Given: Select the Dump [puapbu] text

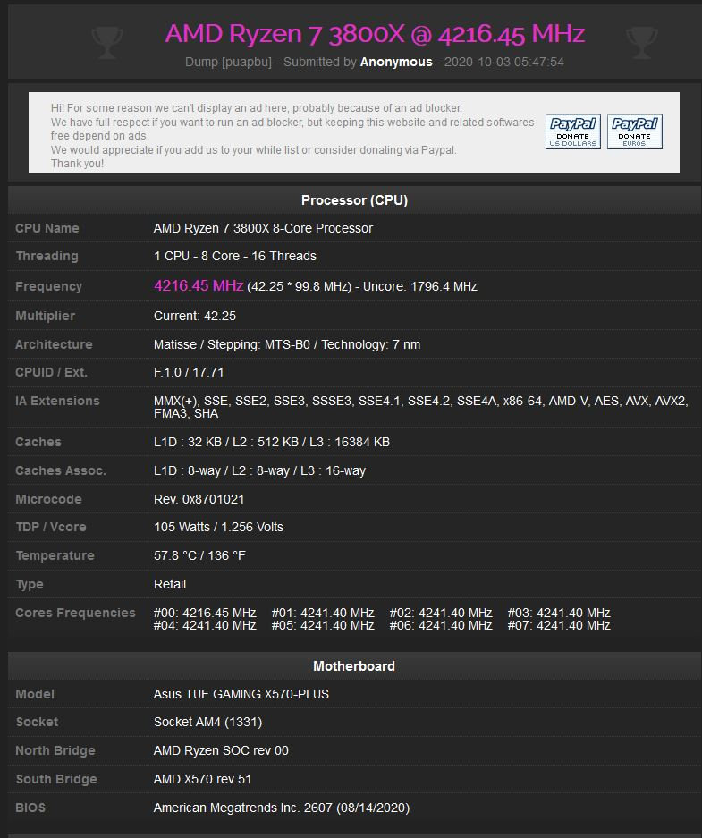Looking at the screenshot, I should coord(228,62).
